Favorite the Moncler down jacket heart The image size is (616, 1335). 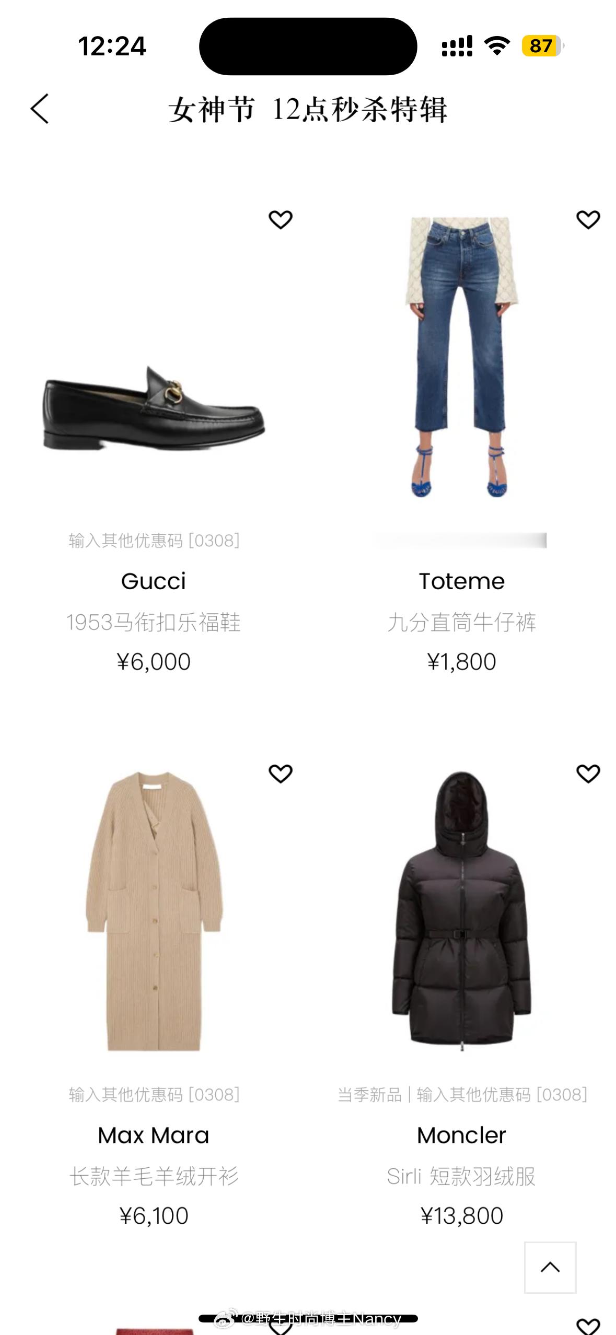click(x=588, y=774)
